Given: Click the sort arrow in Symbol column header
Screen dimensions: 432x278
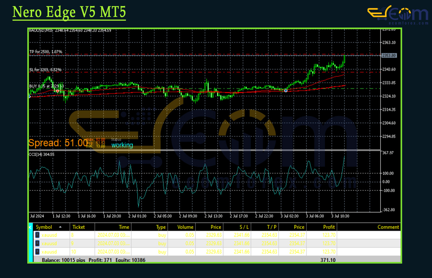Looking at the screenshot, I should point(60,227).
